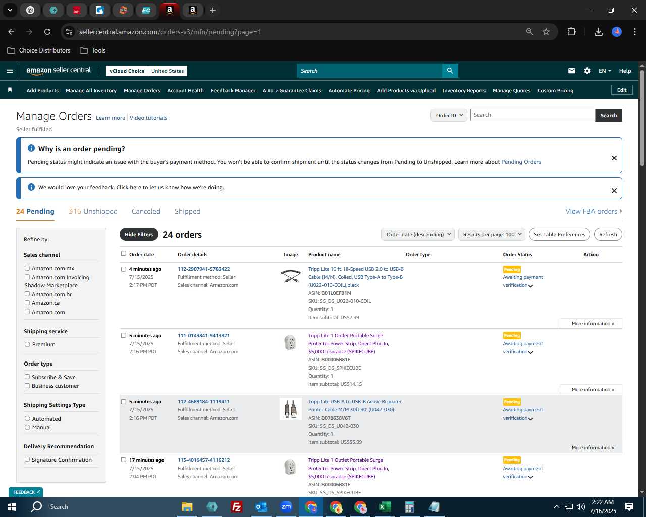The height and width of the screenshot is (517, 646).
Task: Click the info icon beside pending notice
Action: (x=31, y=148)
